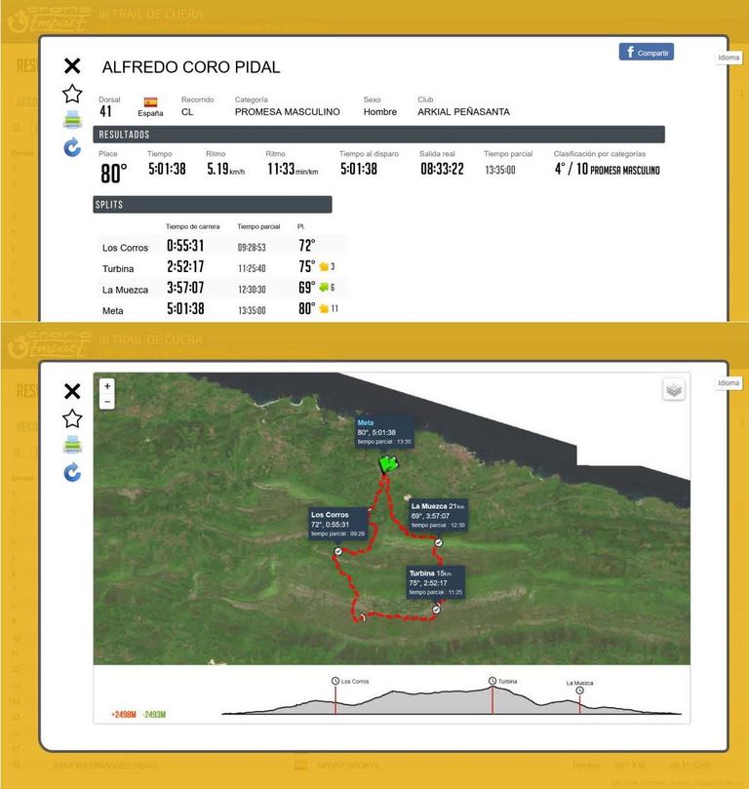Click yellow position-change icon on Meta row
This screenshot has height=789, width=749.
324,308
